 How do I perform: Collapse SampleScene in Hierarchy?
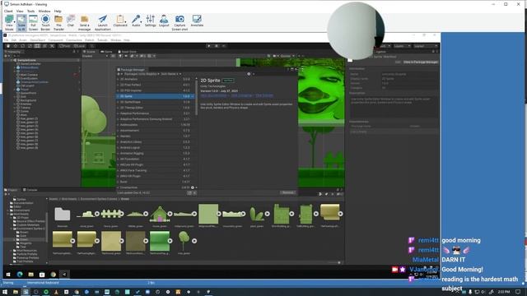(x=12, y=60)
